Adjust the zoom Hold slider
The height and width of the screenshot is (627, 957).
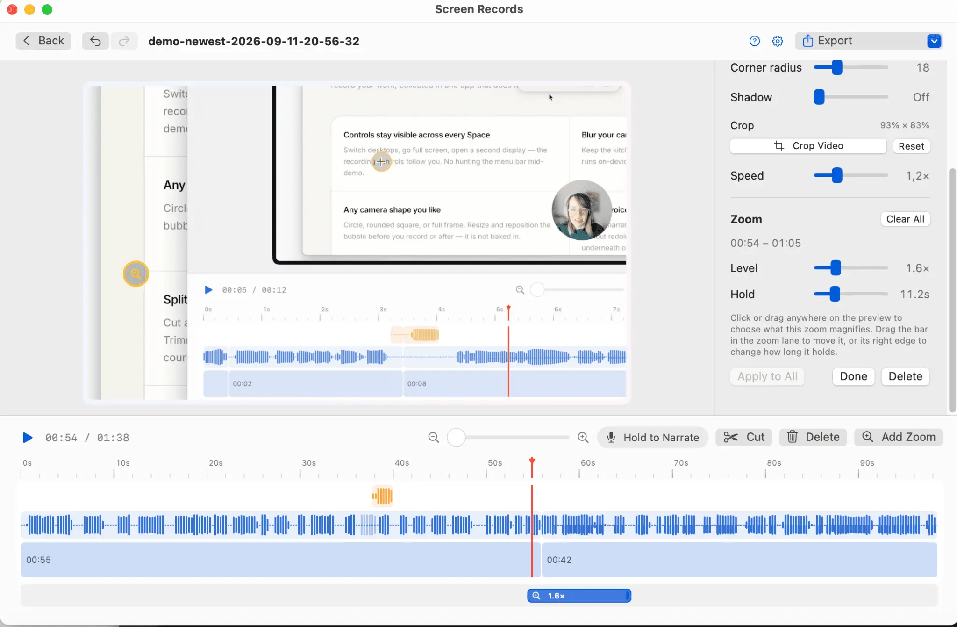835,294
